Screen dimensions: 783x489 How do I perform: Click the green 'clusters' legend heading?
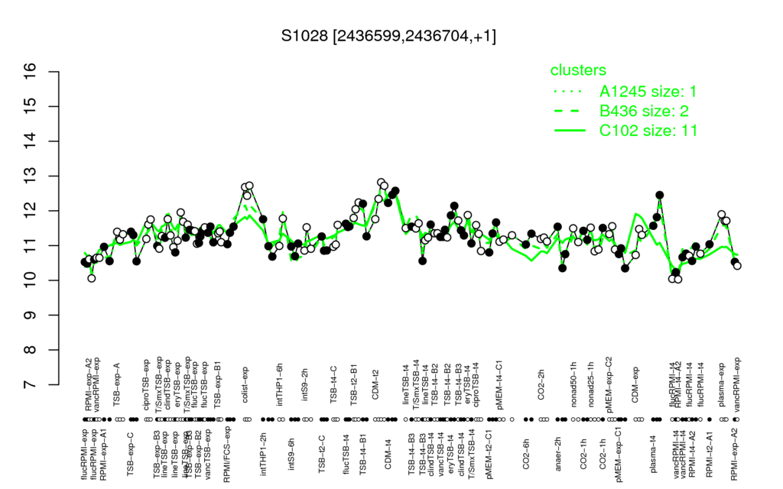click(578, 70)
